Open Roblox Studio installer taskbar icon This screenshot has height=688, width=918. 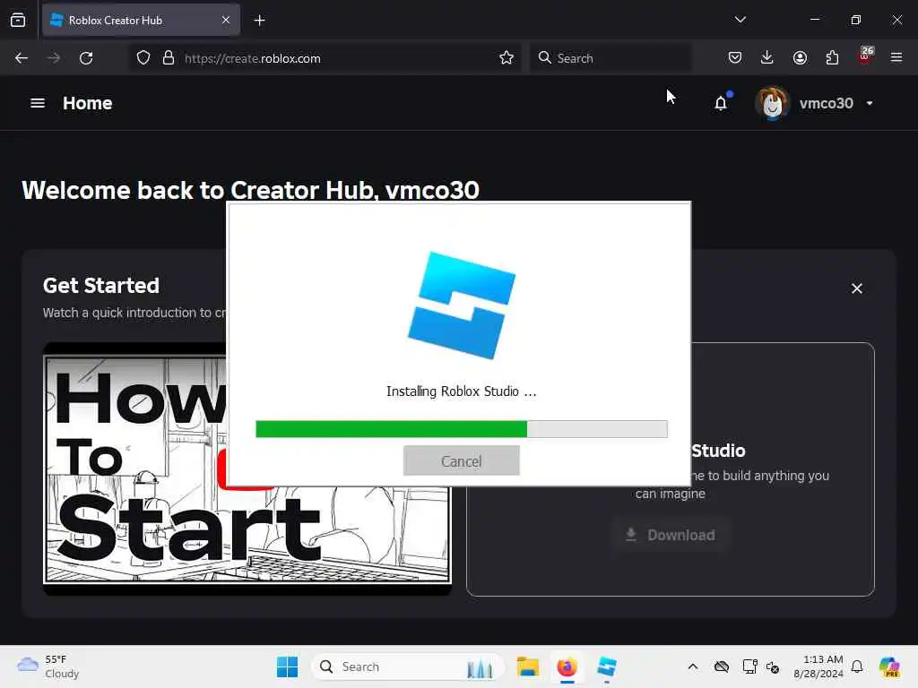pyautogui.click(x=607, y=666)
